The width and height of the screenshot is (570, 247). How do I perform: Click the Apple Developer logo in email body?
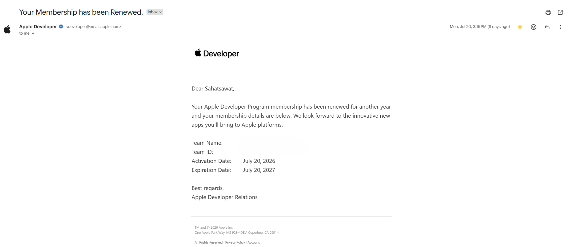217,53
